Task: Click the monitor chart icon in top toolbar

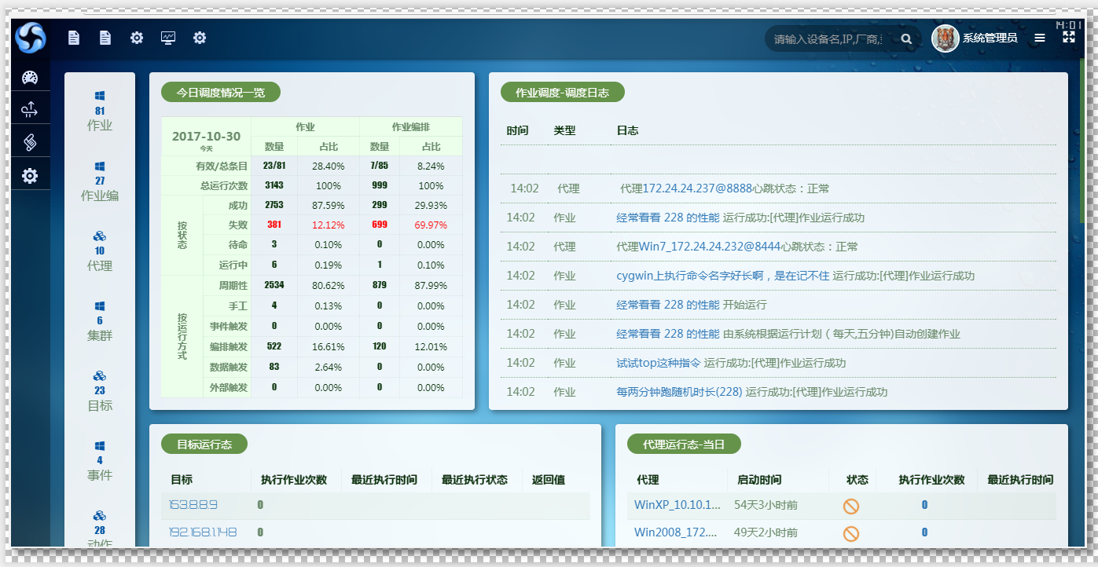Action: [x=168, y=38]
